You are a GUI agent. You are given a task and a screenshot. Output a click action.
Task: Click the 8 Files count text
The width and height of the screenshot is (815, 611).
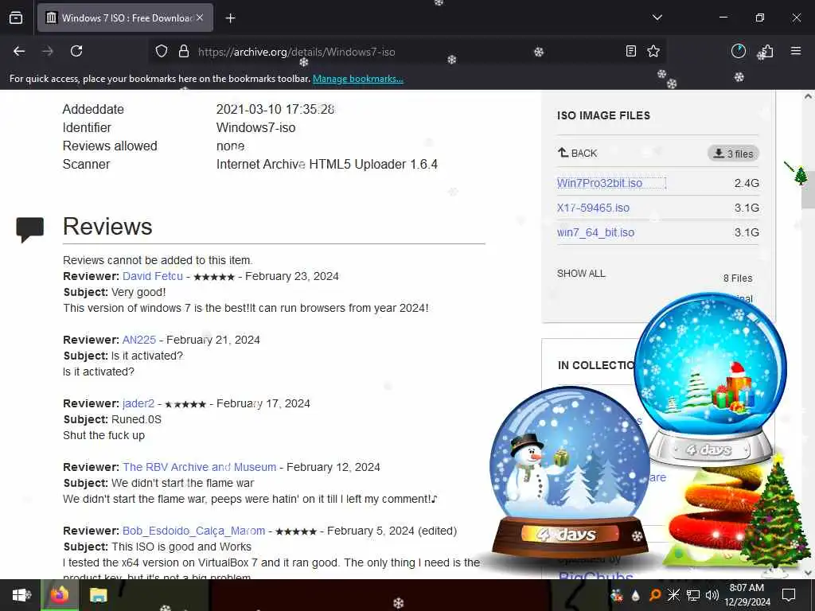pos(738,278)
